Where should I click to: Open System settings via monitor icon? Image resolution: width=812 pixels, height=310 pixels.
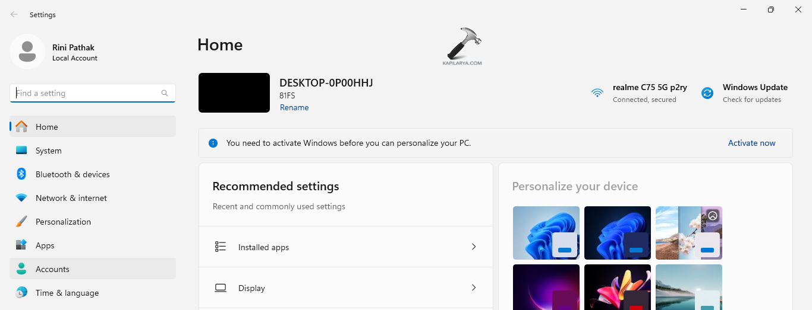point(21,151)
